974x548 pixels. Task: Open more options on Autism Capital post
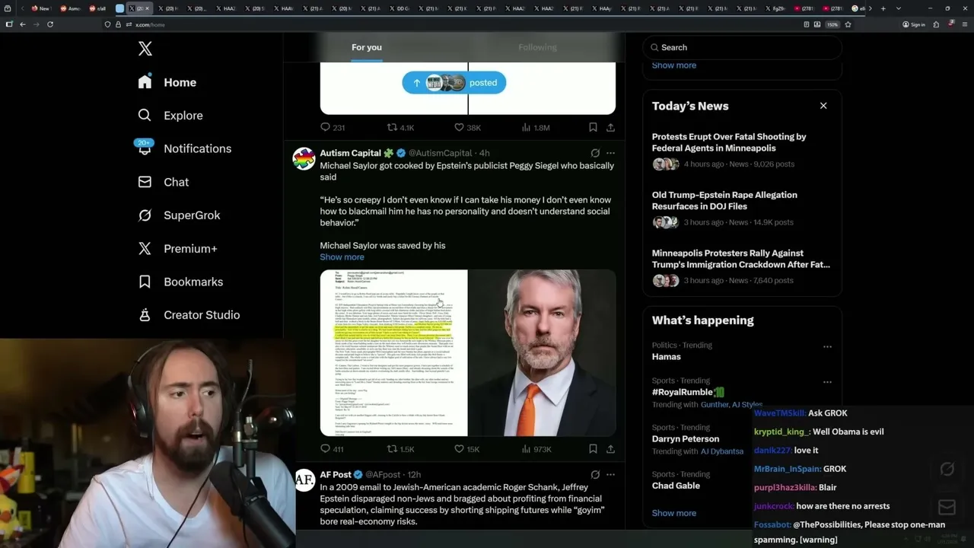pyautogui.click(x=610, y=153)
